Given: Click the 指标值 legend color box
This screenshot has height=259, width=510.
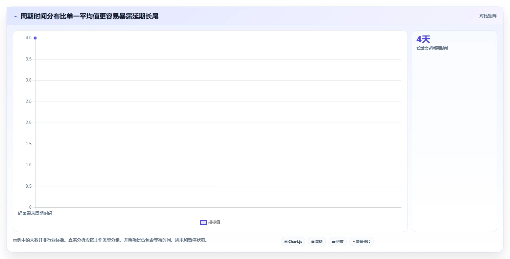Looking at the screenshot, I should coord(203,223).
